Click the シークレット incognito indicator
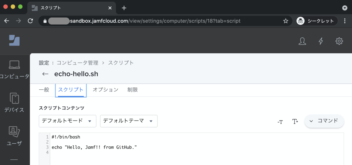This screenshot has height=165, width=352. [317, 21]
